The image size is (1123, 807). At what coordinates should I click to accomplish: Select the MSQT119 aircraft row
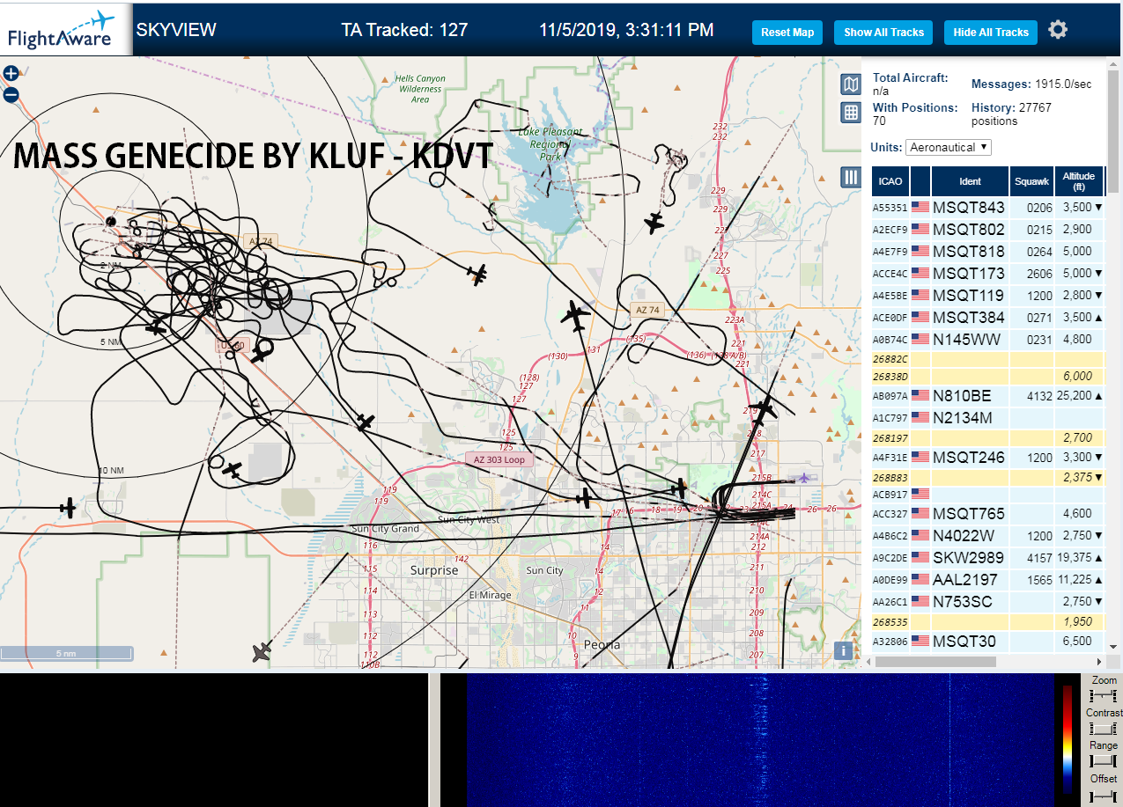click(987, 295)
